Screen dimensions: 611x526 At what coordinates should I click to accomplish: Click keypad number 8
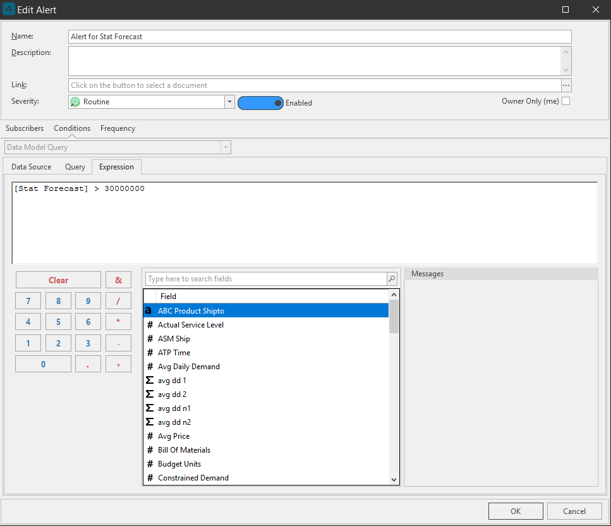click(x=59, y=301)
